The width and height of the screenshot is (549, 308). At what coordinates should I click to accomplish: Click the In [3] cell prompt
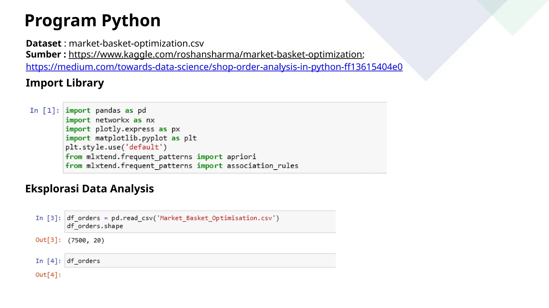48,218
